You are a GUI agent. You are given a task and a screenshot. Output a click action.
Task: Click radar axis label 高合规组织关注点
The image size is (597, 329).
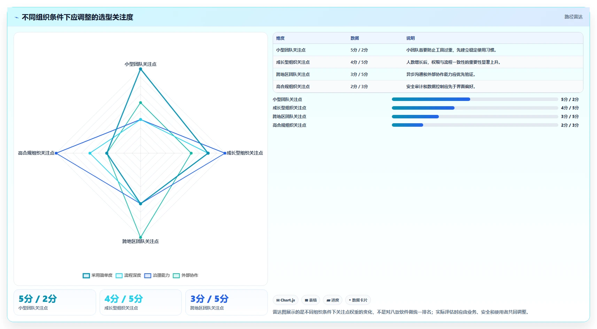(x=36, y=153)
